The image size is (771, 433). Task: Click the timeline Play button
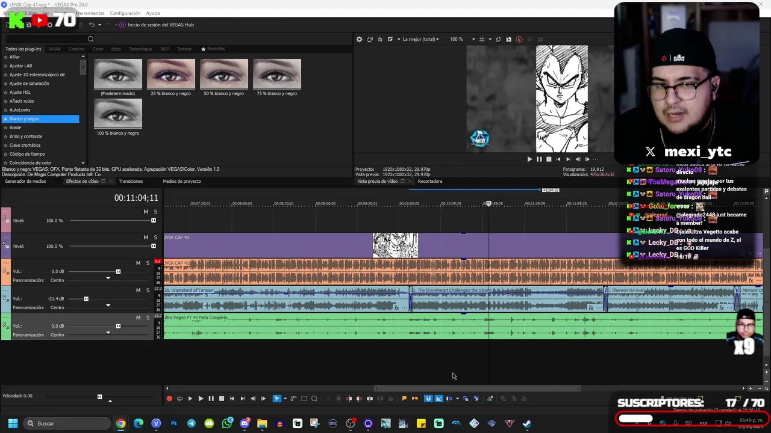pyautogui.click(x=201, y=399)
